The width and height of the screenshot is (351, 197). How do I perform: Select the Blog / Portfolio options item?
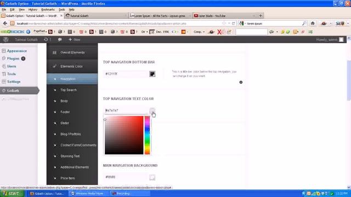pos(72,134)
